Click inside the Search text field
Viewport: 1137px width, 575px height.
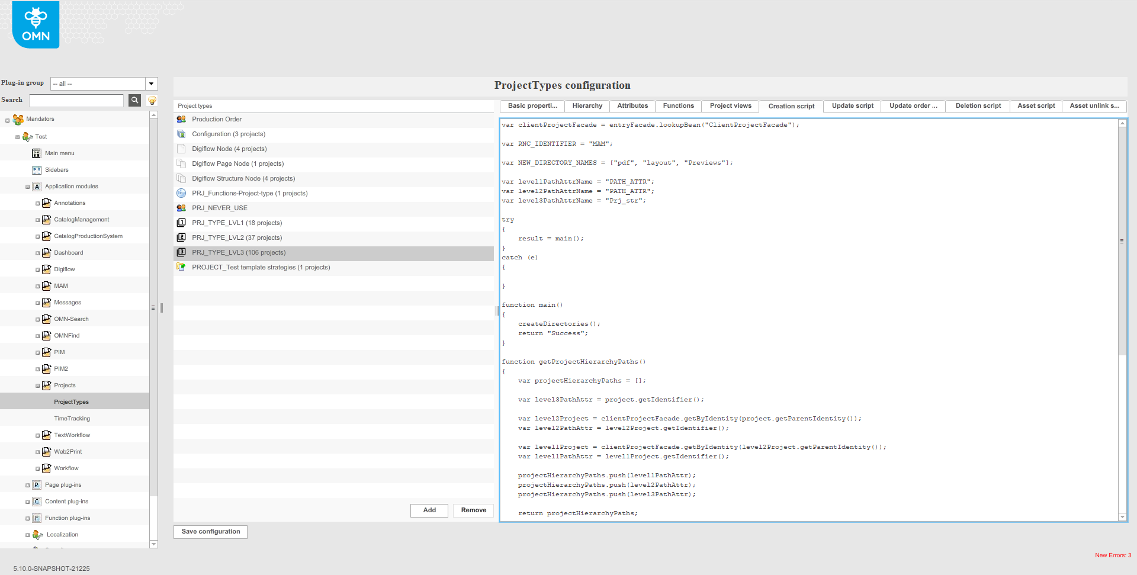click(76, 100)
